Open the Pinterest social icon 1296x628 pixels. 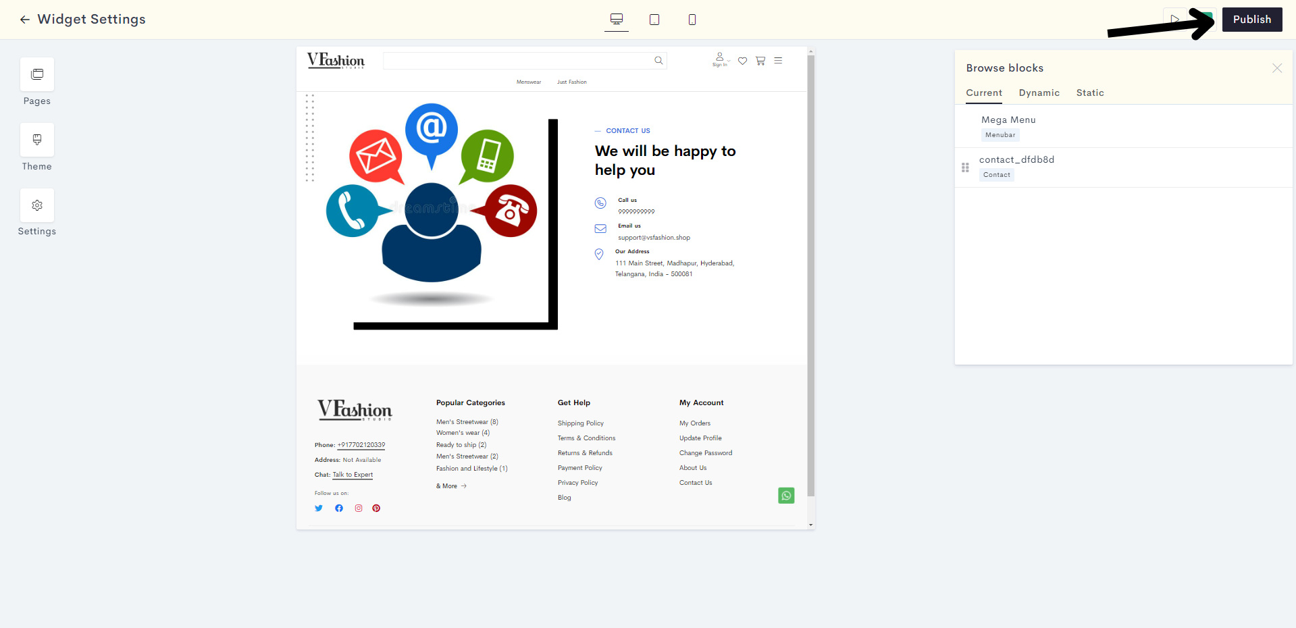click(x=376, y=508)
